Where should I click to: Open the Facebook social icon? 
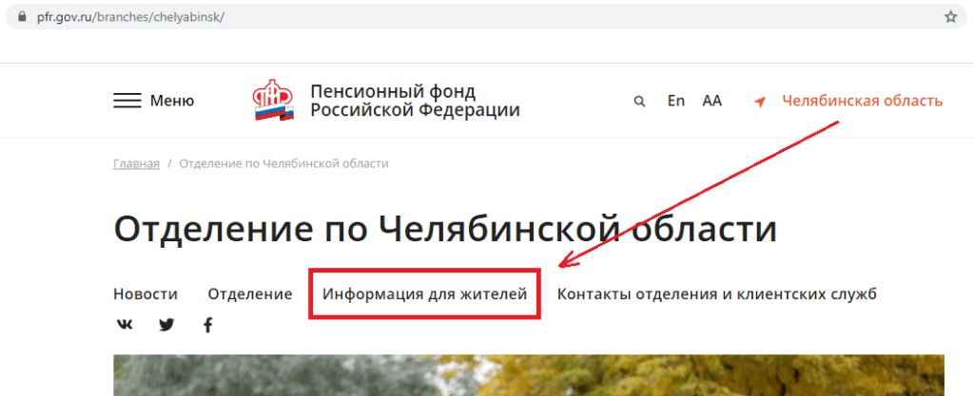coord(208,325)
